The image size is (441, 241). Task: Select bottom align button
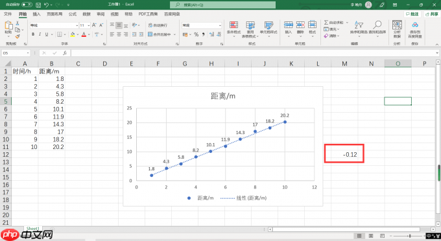[x=126, y=25]
